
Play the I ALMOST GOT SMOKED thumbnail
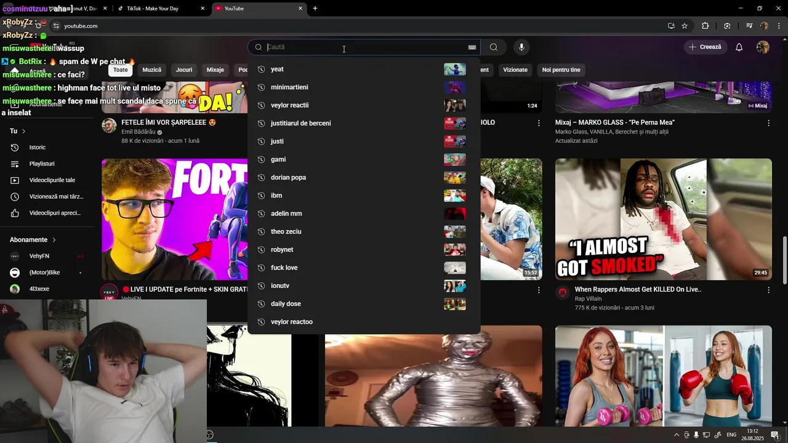pos(663,219)
